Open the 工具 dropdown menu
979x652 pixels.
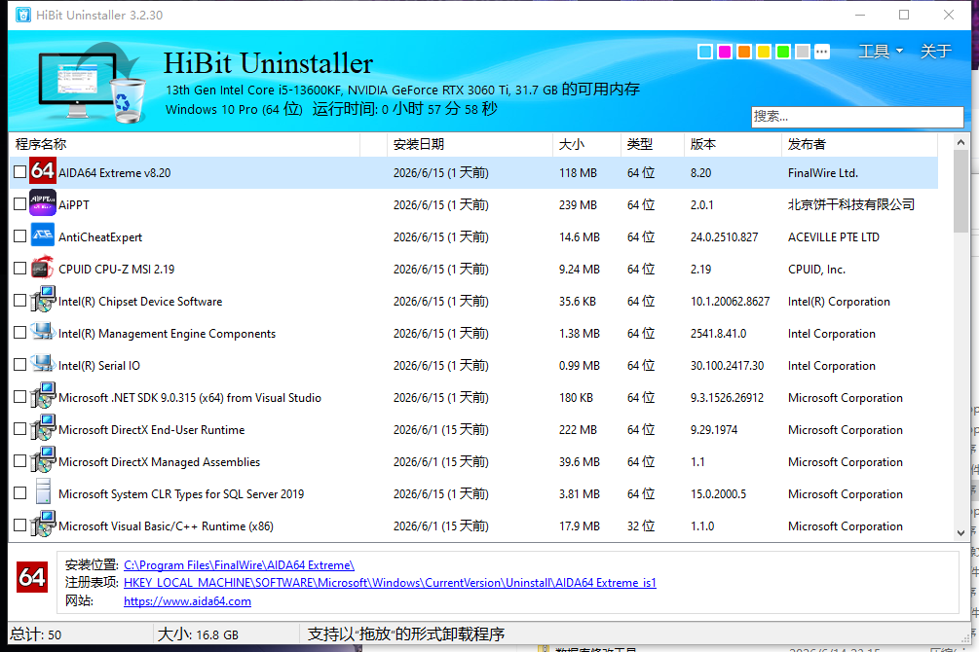click(x=881, y=52)
